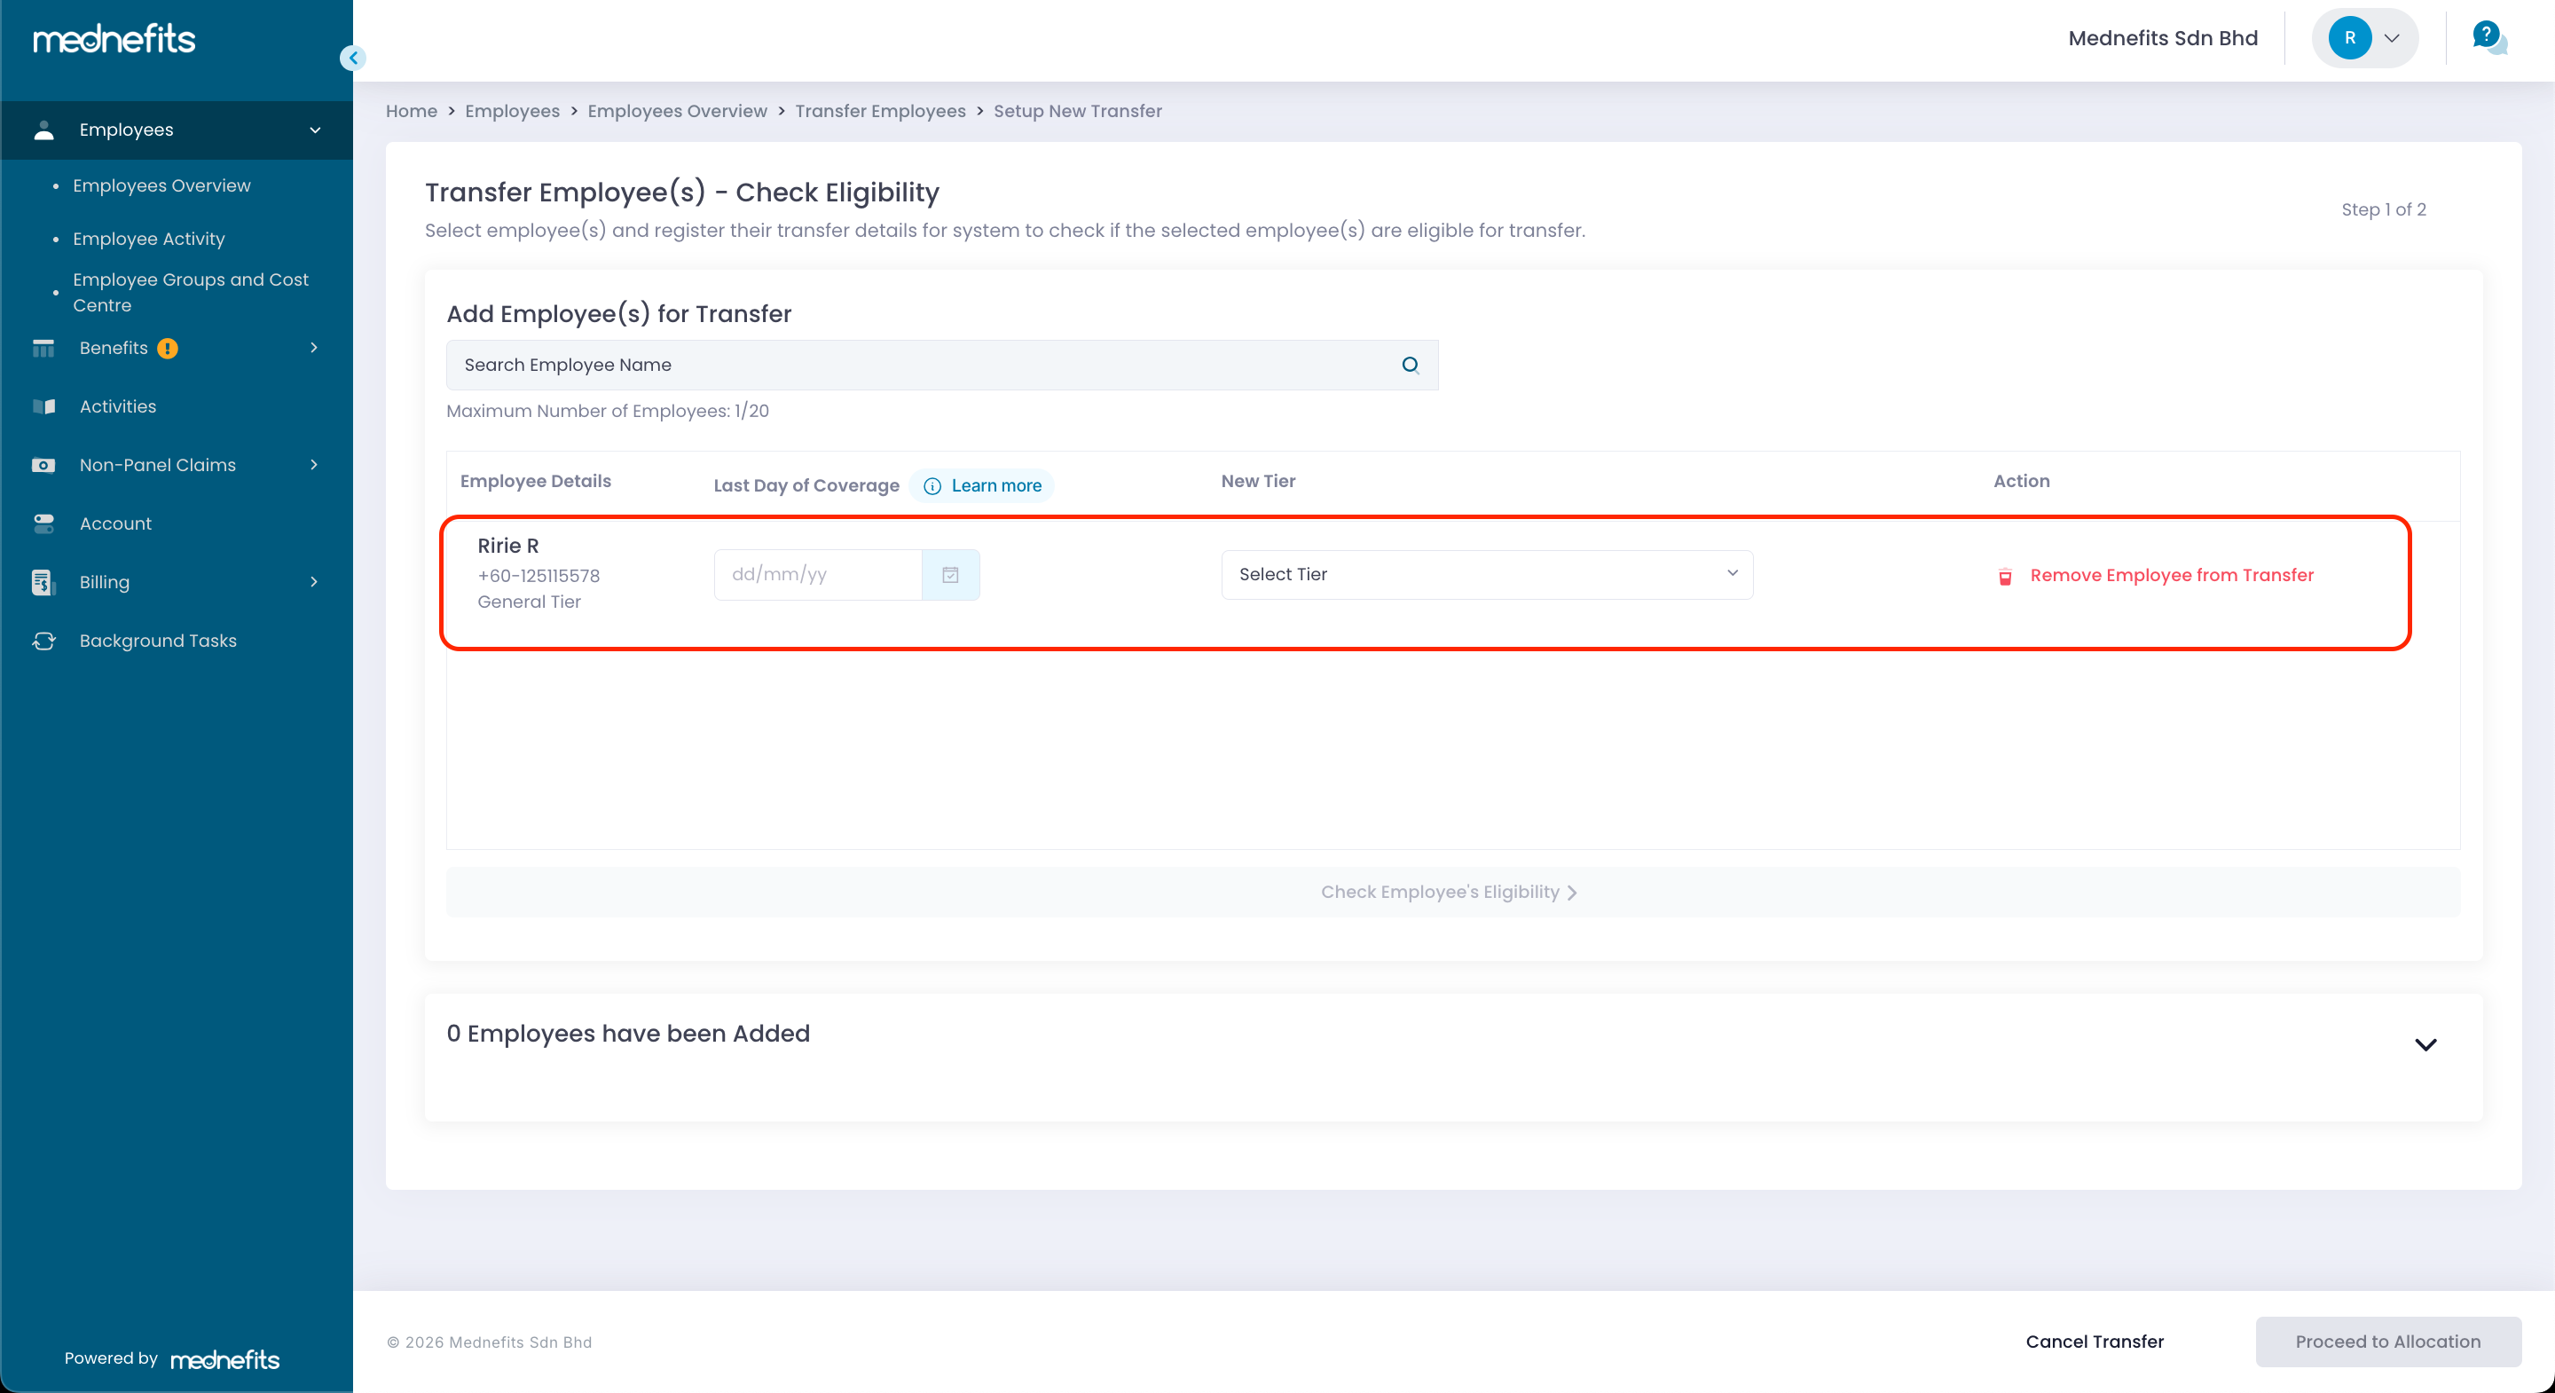Go to Account in sidebar
2555x1393 pixels.
pos(115,523)
